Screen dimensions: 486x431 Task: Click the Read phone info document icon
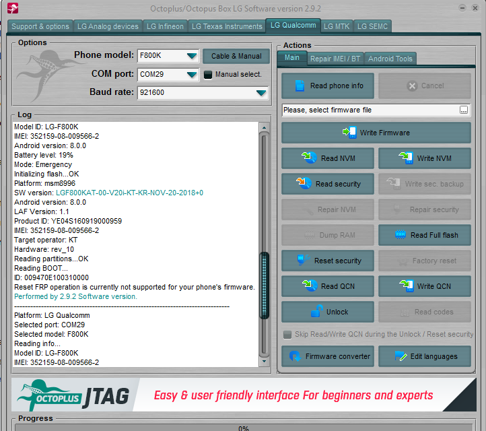coord(300,86)
